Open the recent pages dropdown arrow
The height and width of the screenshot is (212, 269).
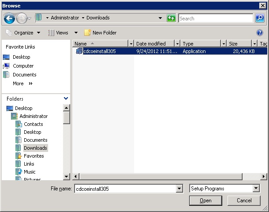coord(30,18)
